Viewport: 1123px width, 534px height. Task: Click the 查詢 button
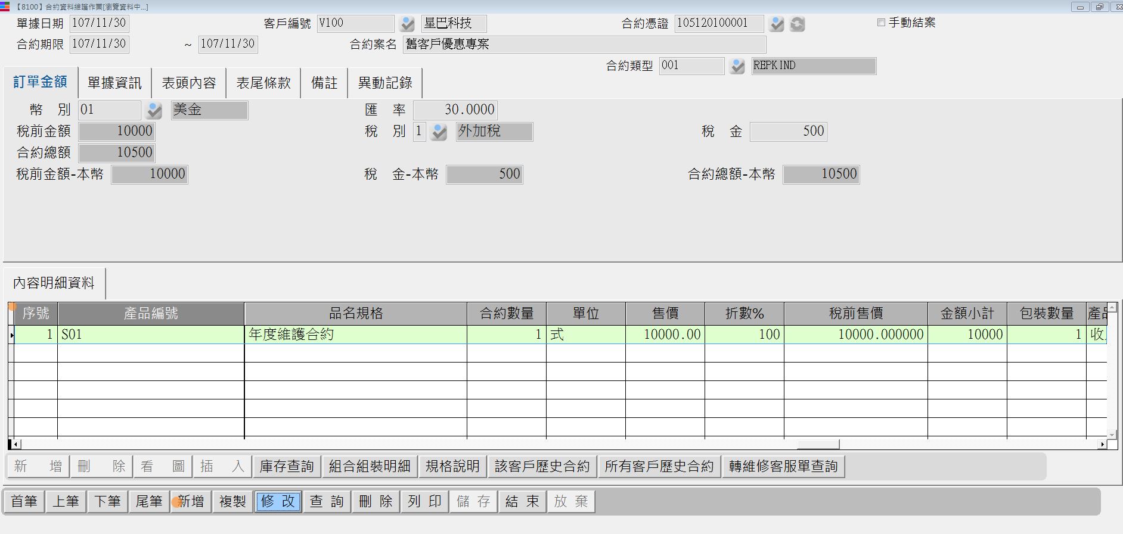click(327, 502)
